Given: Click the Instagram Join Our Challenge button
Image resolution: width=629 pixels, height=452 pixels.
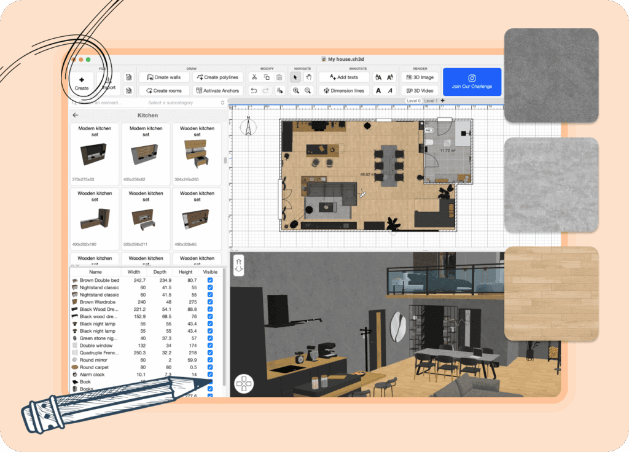Looking at the screenshot, I should (472, 82).
